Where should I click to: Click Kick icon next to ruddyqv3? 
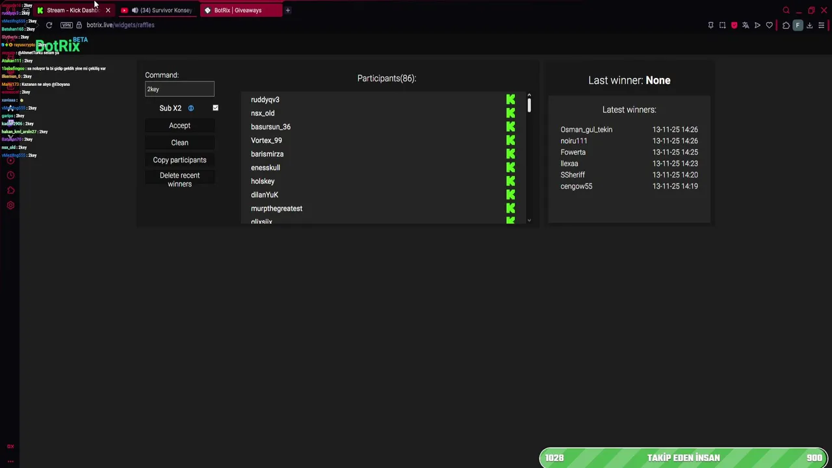(x=511, y=99)
